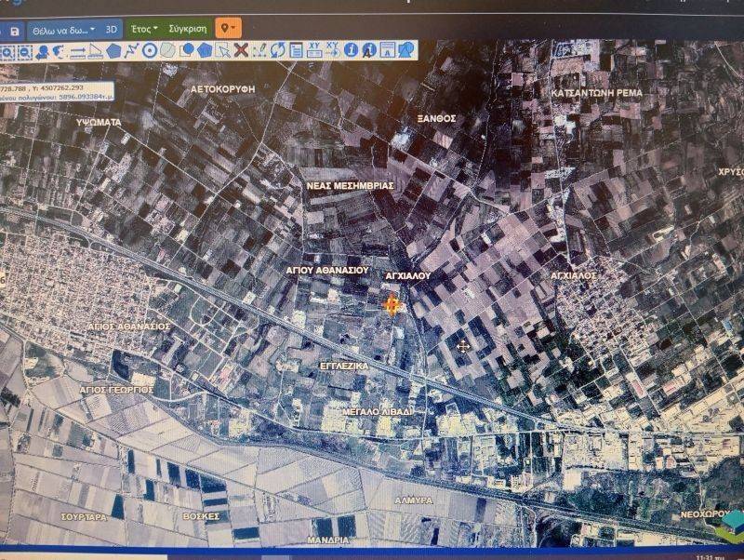Select the circle target point tool
The height and width of the screenshot is (560, 744).
pyautogui.click(x=150, y=51)
